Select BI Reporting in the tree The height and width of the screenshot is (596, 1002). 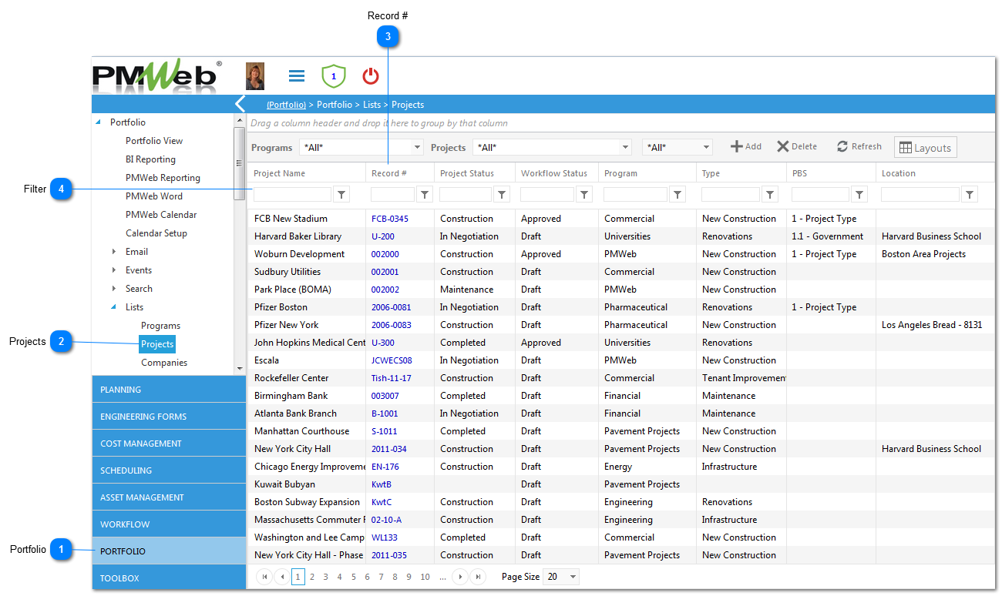click(x=150, y=159)
